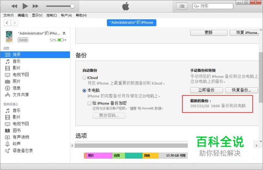This screenshot has height=170, width=263.
Task: Click the pink 照片 storage segment
Action: point(99,156)
